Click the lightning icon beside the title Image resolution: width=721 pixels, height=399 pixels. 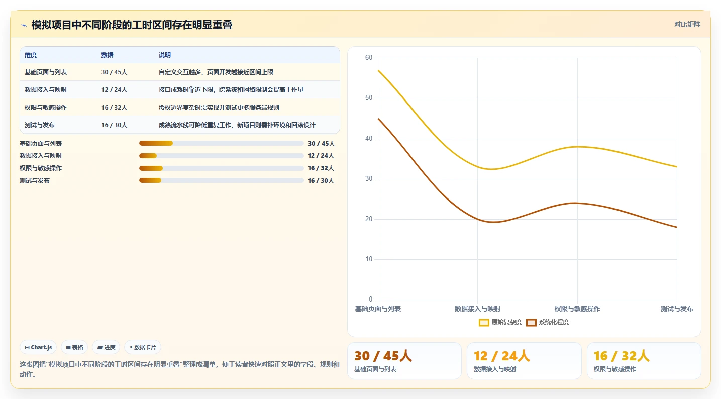point(24,25)
